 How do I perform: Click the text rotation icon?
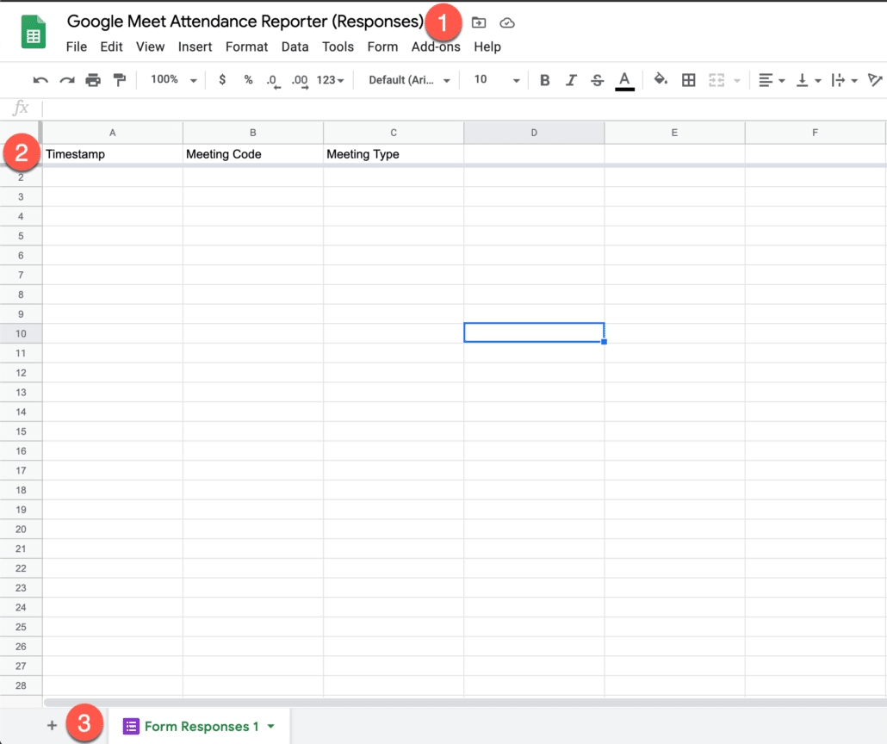pos(875,80)
